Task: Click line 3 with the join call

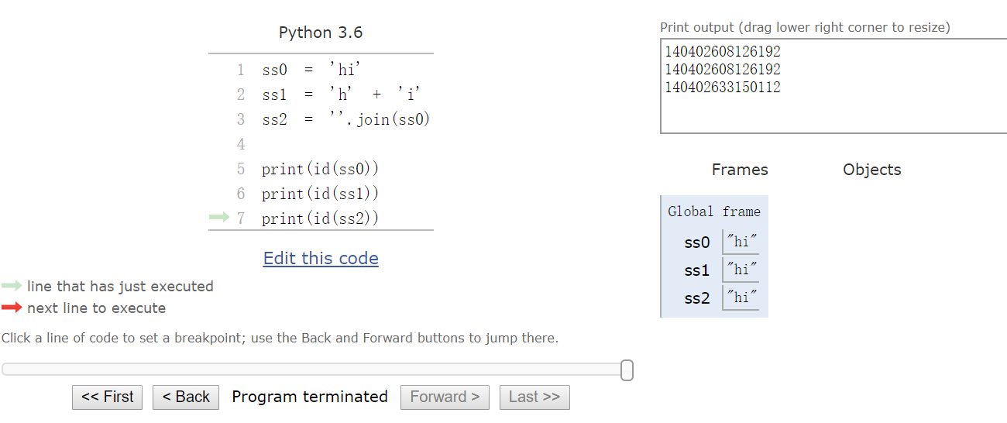Action: [345, 119]
